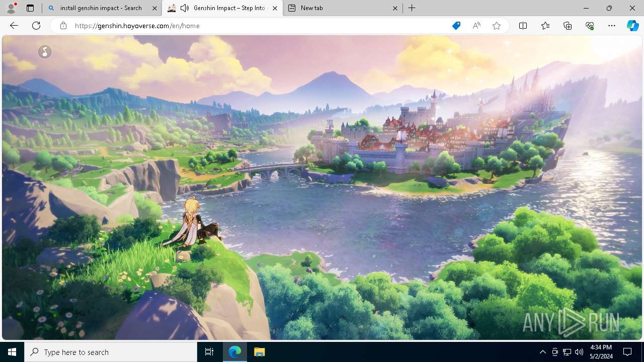The height and width of the screenshot is (362, 644).
Task: Start Read aloud from address bar
Action: (476, 26)
